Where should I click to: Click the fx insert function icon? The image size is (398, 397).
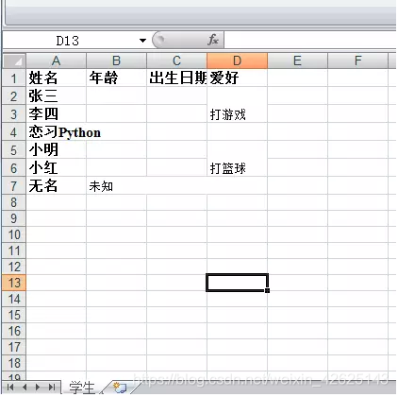coord(213,40)
